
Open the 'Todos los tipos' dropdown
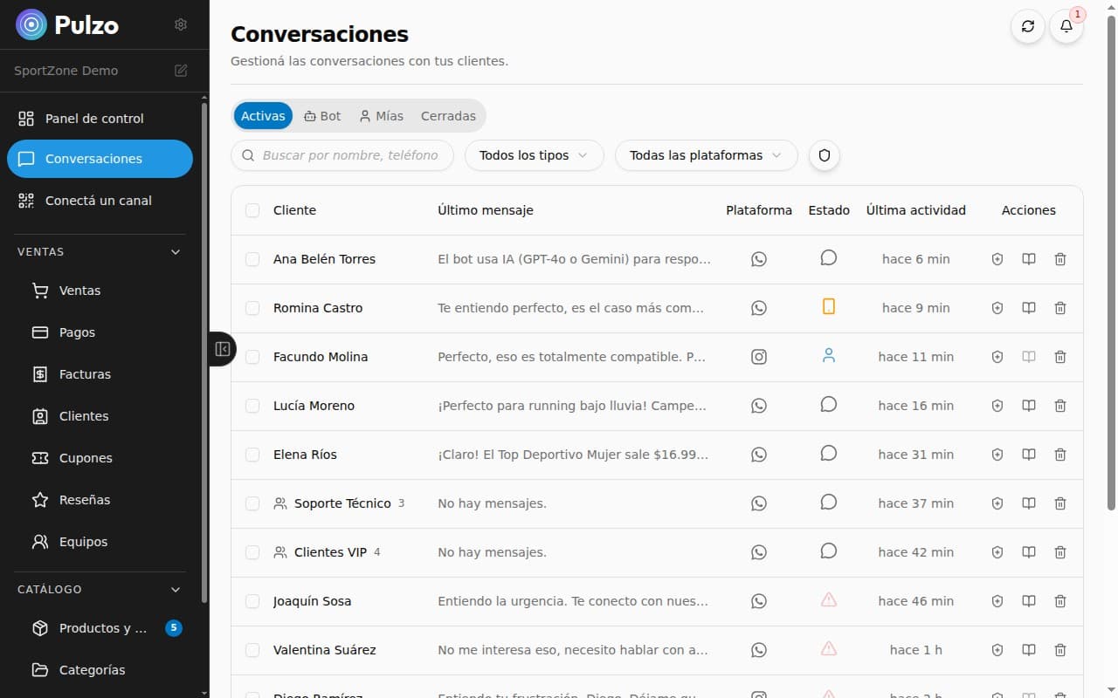click(x=534, y=155)
